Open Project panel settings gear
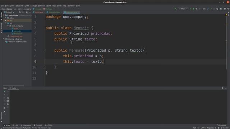Image resolution: width=230 pixels, height=129 pixels. [x=27, y=12]
